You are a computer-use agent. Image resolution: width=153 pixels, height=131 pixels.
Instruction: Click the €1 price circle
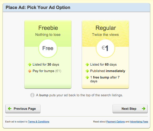click(x=105, y=48)
